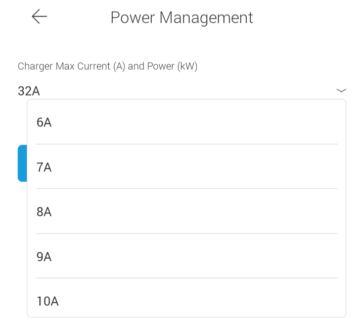Pick 8A as the max current
This screenshot has width=364, height=326.
pos(186,212)
